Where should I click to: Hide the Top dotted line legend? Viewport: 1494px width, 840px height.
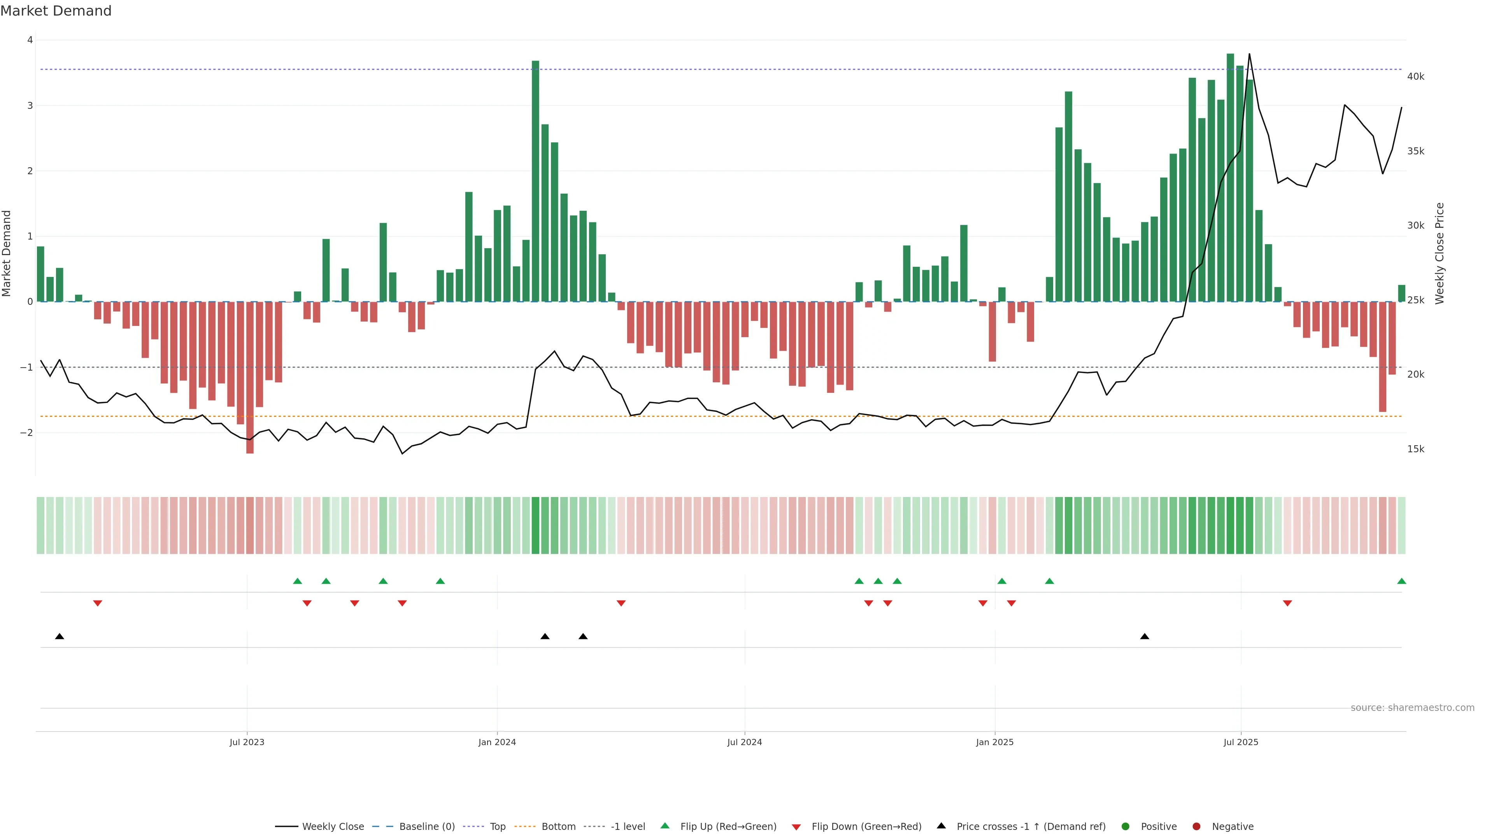click(x=497, y=827)
